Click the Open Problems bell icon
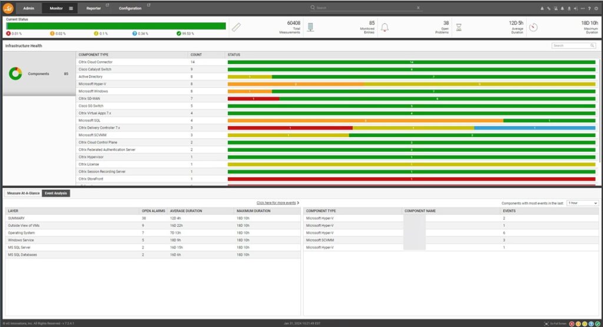The image size is (603, 327). pos(385,27)
